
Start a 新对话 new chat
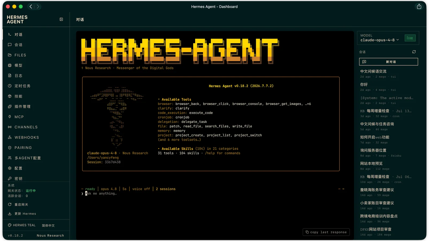point(389,62)
